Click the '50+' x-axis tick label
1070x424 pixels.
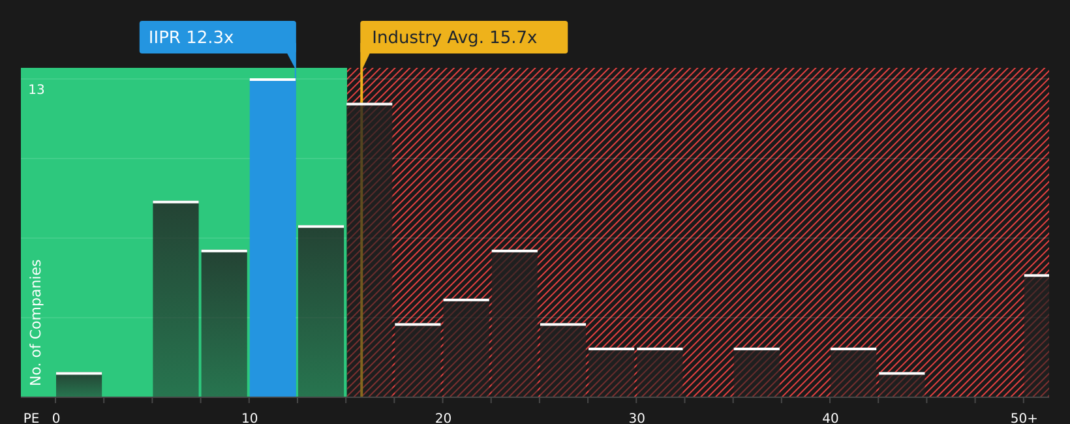point(1024,418)
